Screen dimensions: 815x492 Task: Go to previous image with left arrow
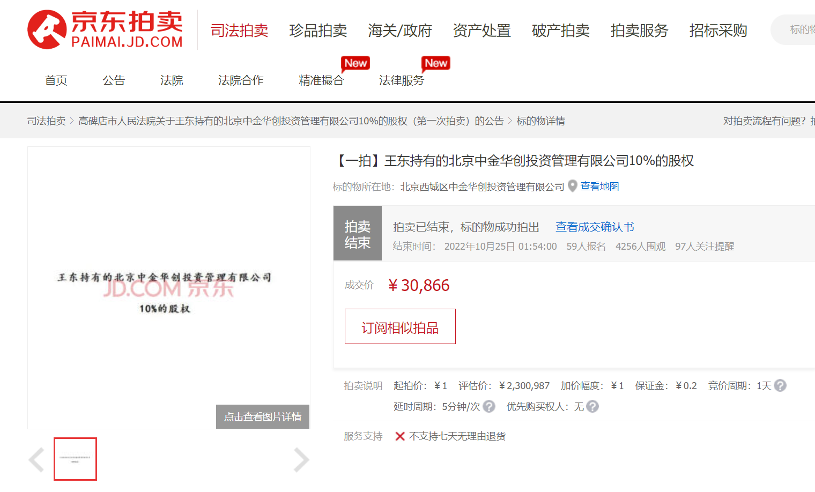coord(36,460)
